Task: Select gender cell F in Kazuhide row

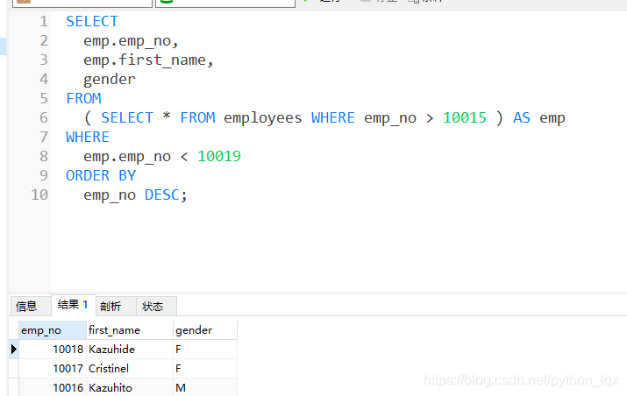Action: [x=204, y=350]
